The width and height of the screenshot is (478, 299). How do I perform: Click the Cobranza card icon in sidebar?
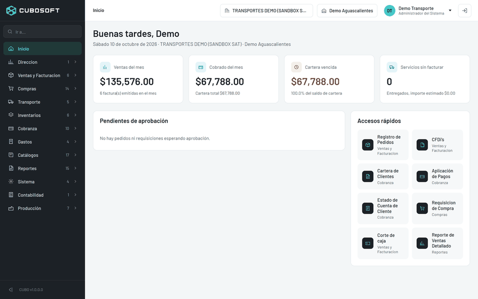11,129
